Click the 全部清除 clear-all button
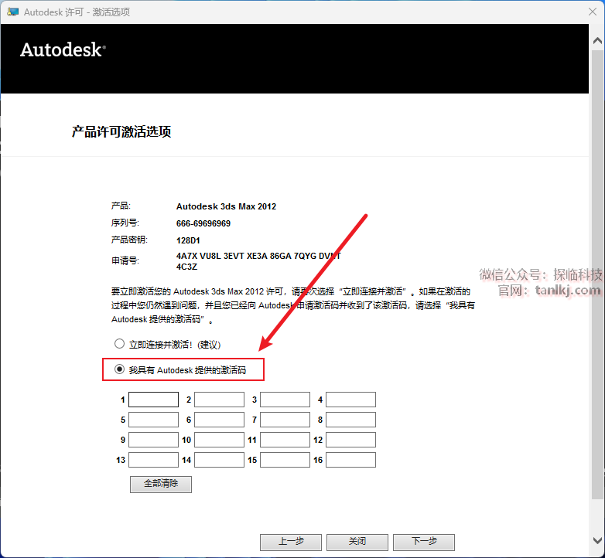 tap(161, 484)
